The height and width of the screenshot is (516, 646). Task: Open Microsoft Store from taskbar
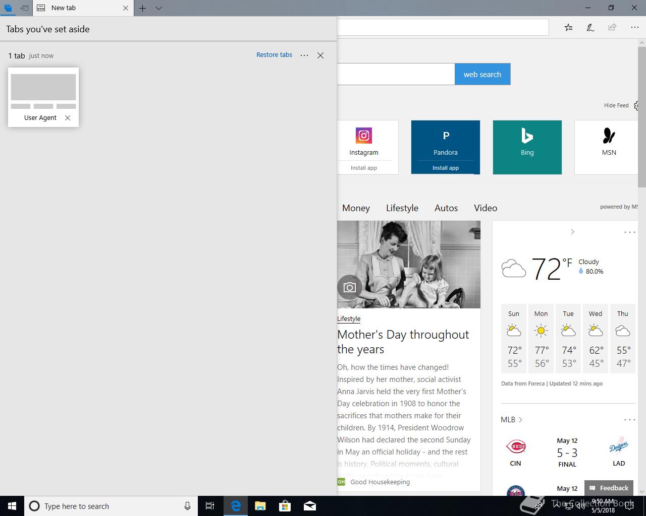click(x=285, y=506)
